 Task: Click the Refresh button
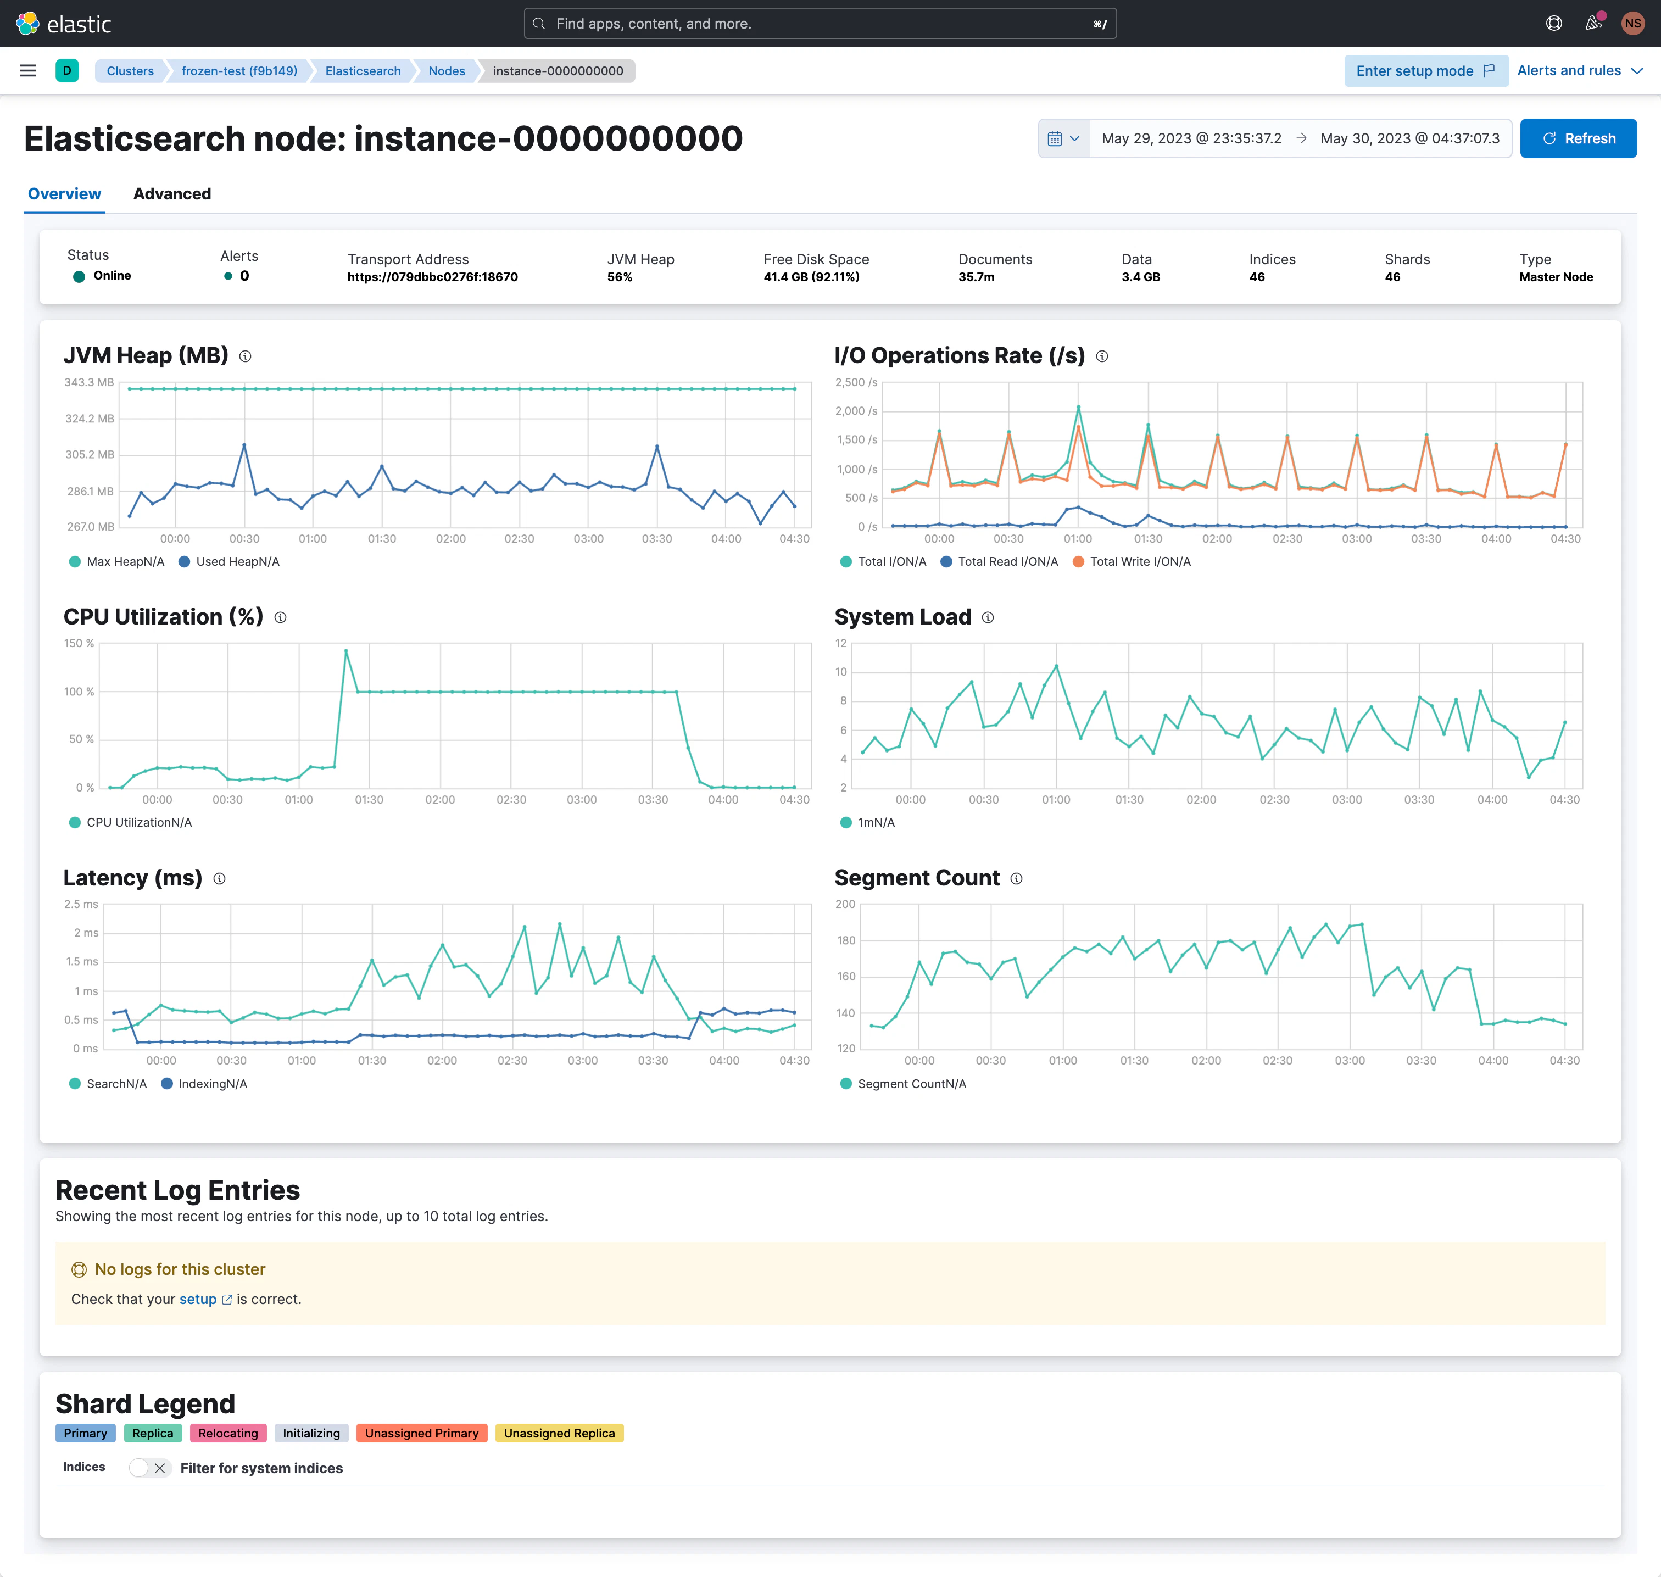(x=1578, y=139)
